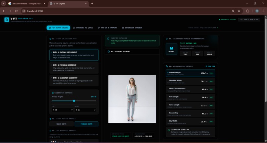Click the MediaPipe Active status indicator
This screenshot has width=267, height=143.
pyautogui.click(x=227, y=20)
